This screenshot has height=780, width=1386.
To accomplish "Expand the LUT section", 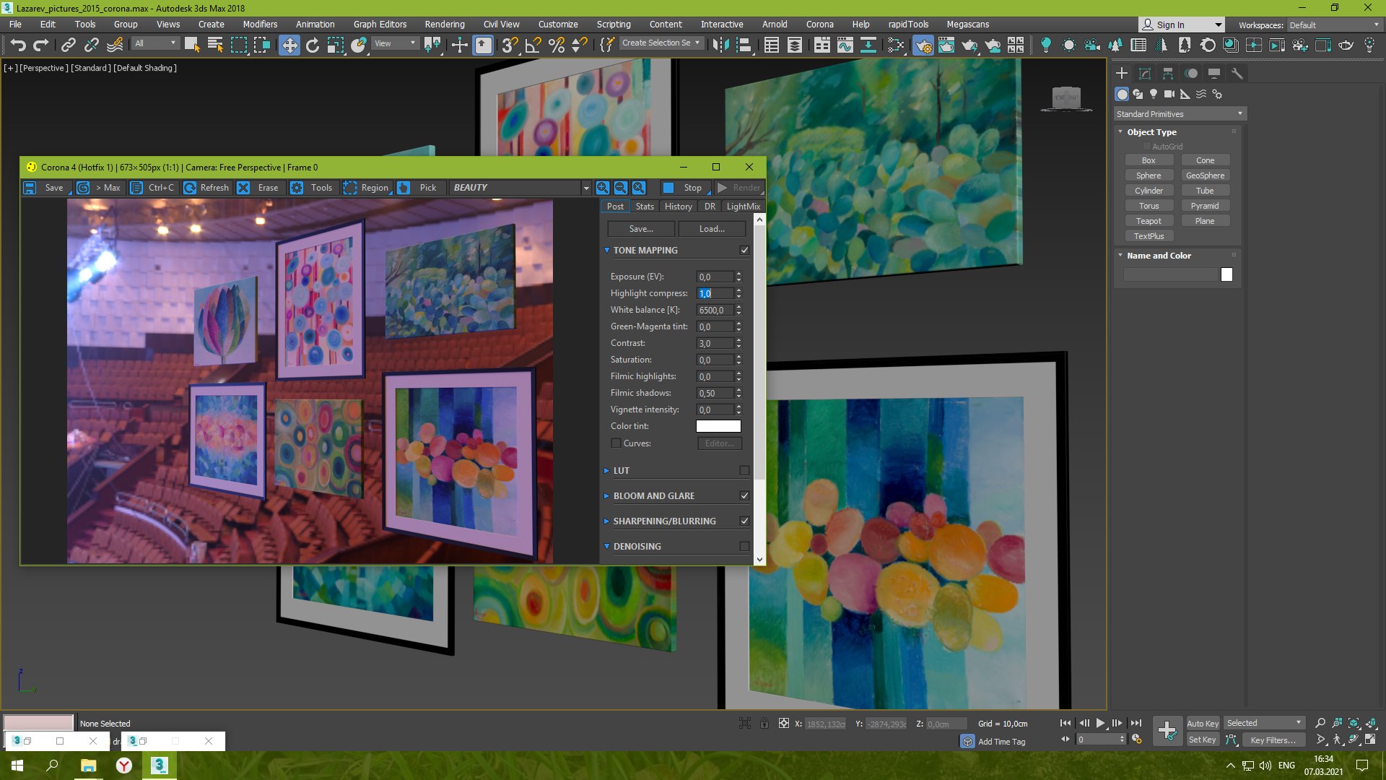I will coord(606,471).
